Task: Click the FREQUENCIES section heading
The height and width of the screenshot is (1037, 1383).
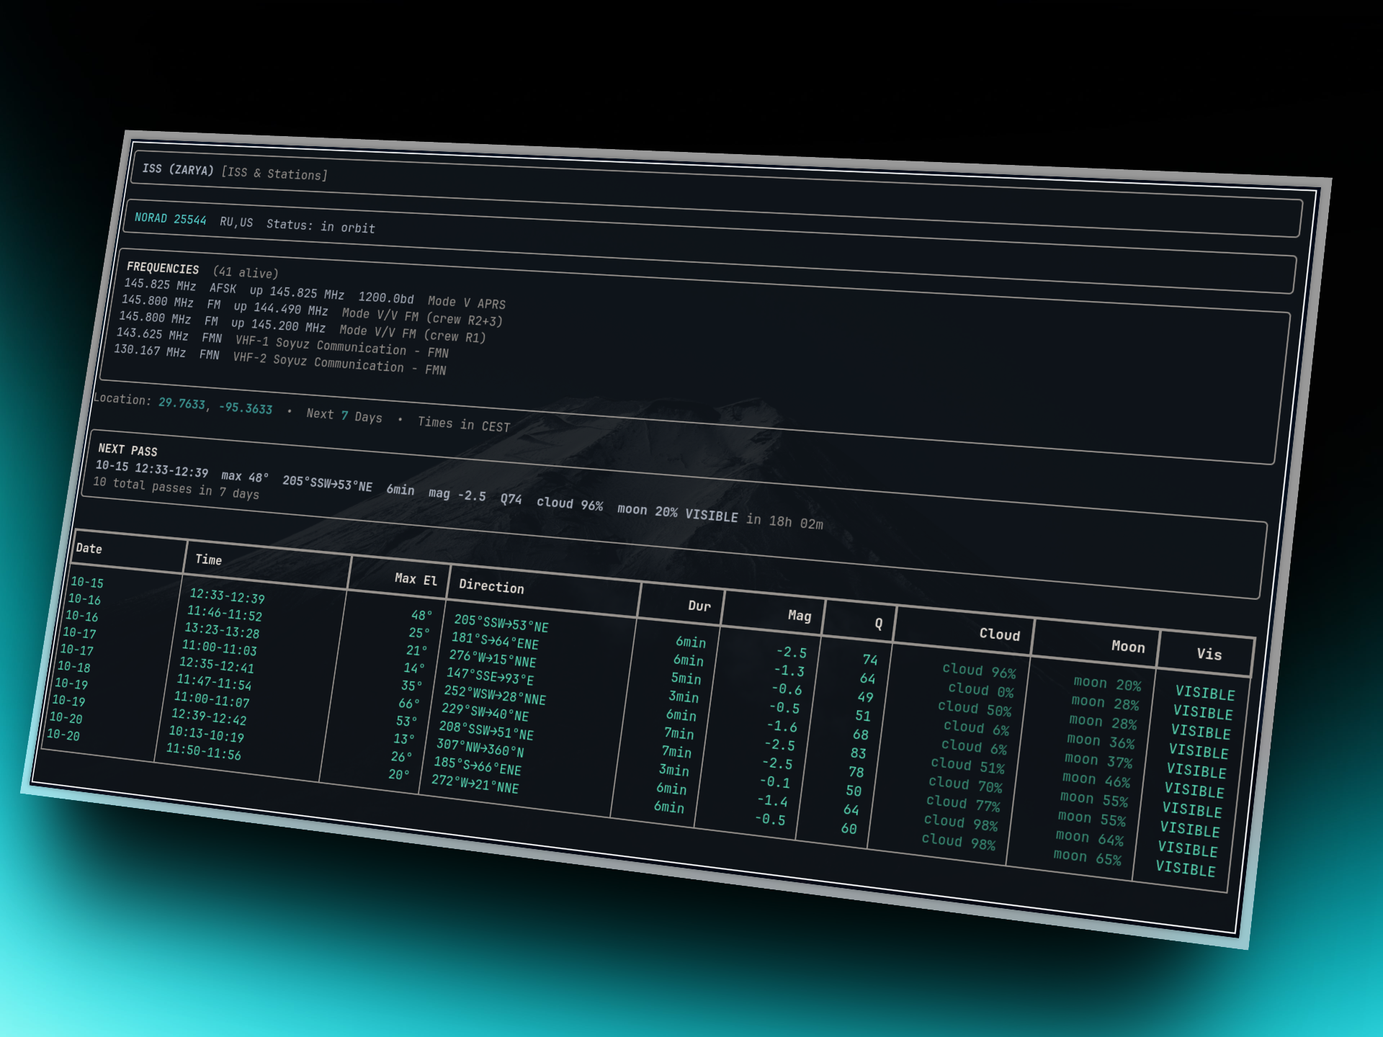Action: 163,268
